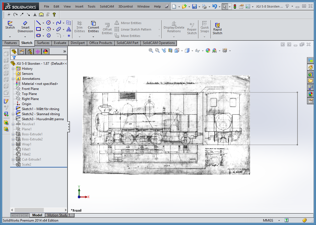This screenshot has height=225, width=316.
Task: Click the Trim Entities button
Action: [80, 27]
